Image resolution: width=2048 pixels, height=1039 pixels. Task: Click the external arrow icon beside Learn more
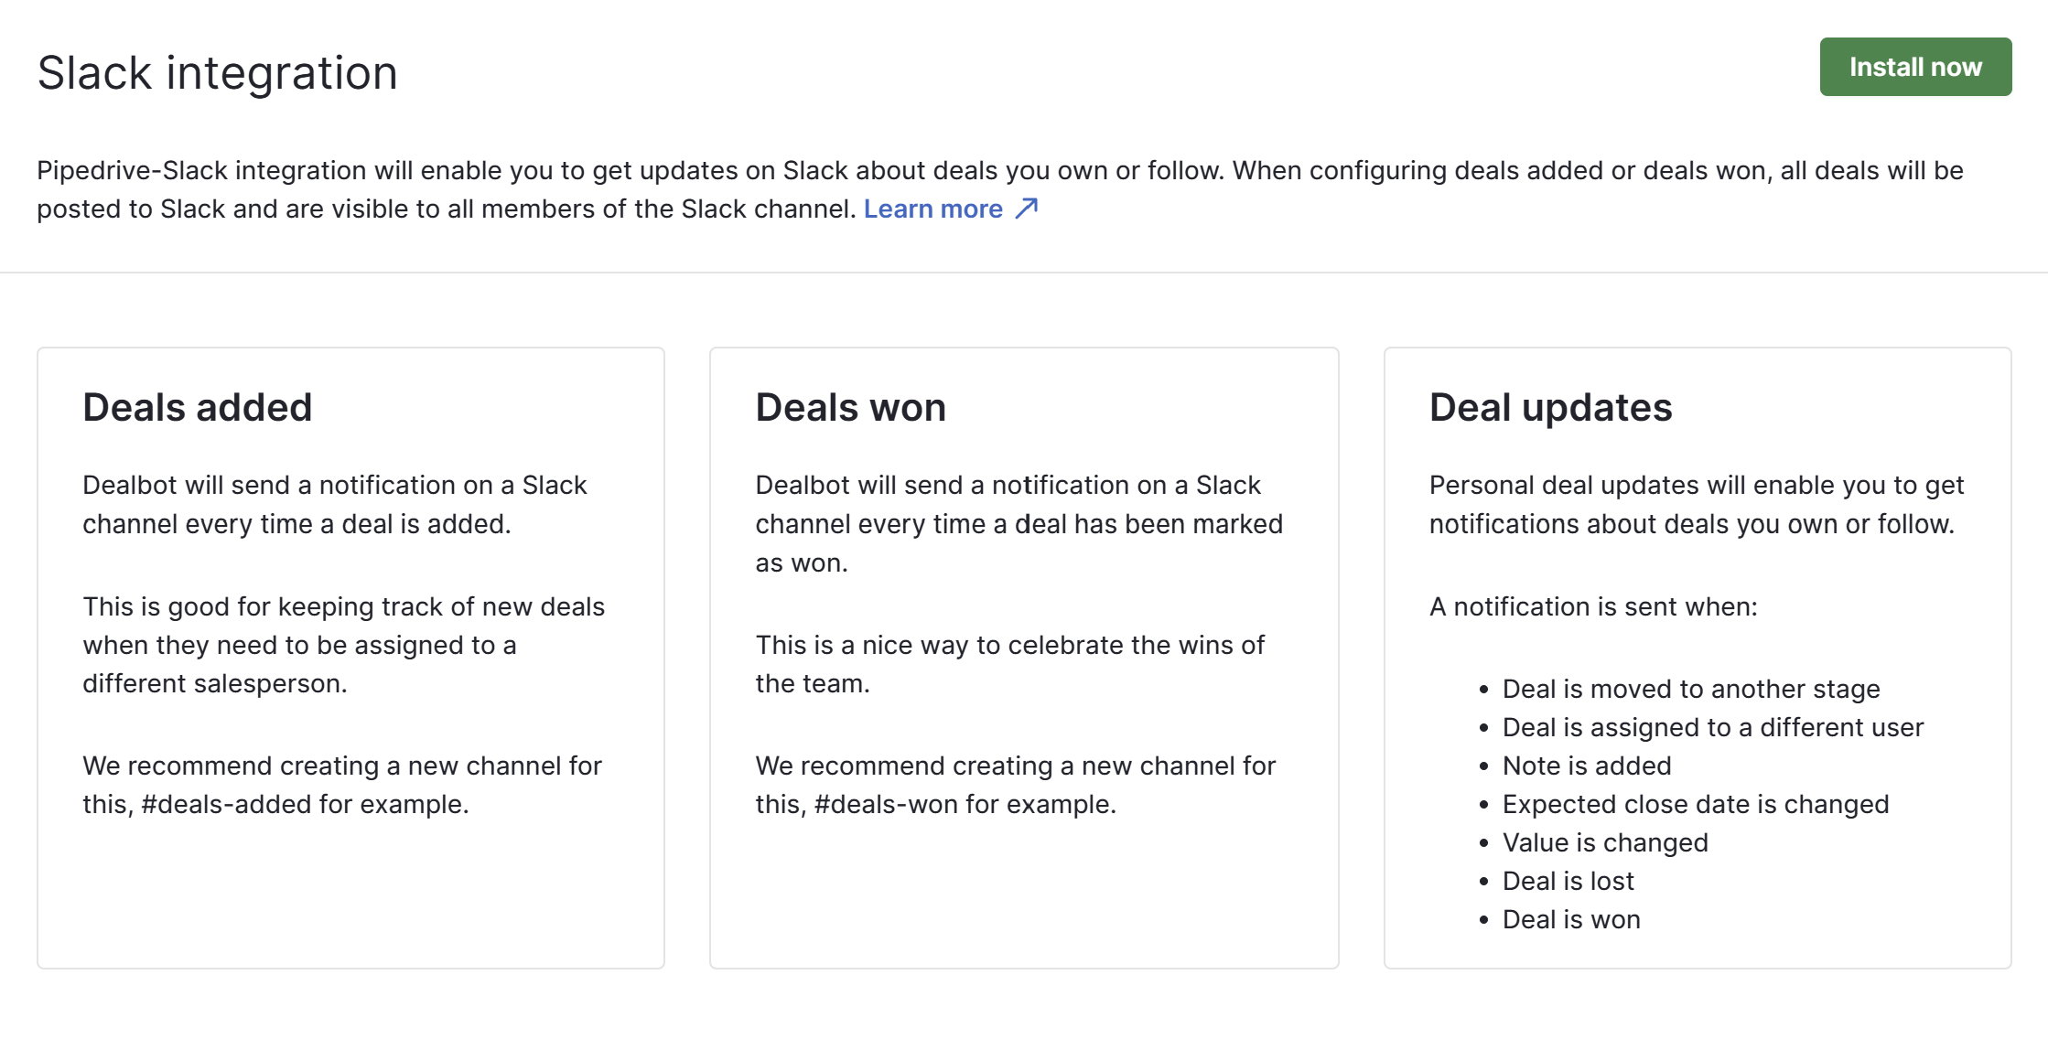tap(1027, 209)
